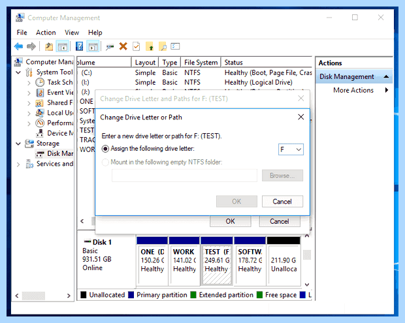Screen dimensions: 405x323
Task: Expand the Event Viewer tree node
Action: tap(29, 93)
